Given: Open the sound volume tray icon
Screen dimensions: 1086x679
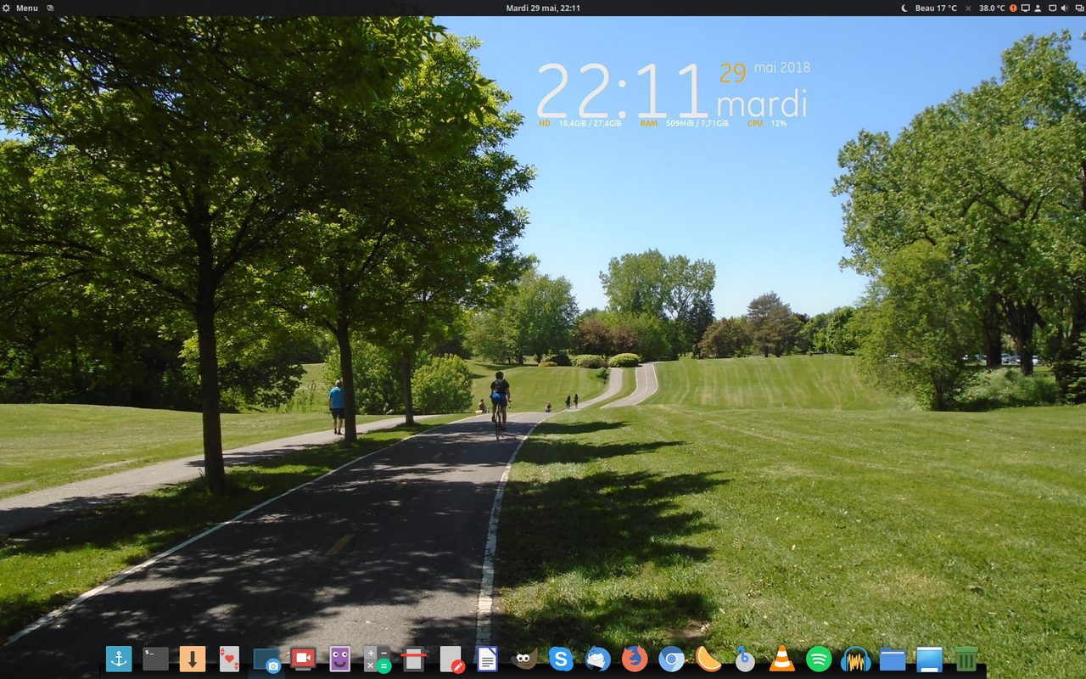Looking at the screenshot, I should 1065,8.
